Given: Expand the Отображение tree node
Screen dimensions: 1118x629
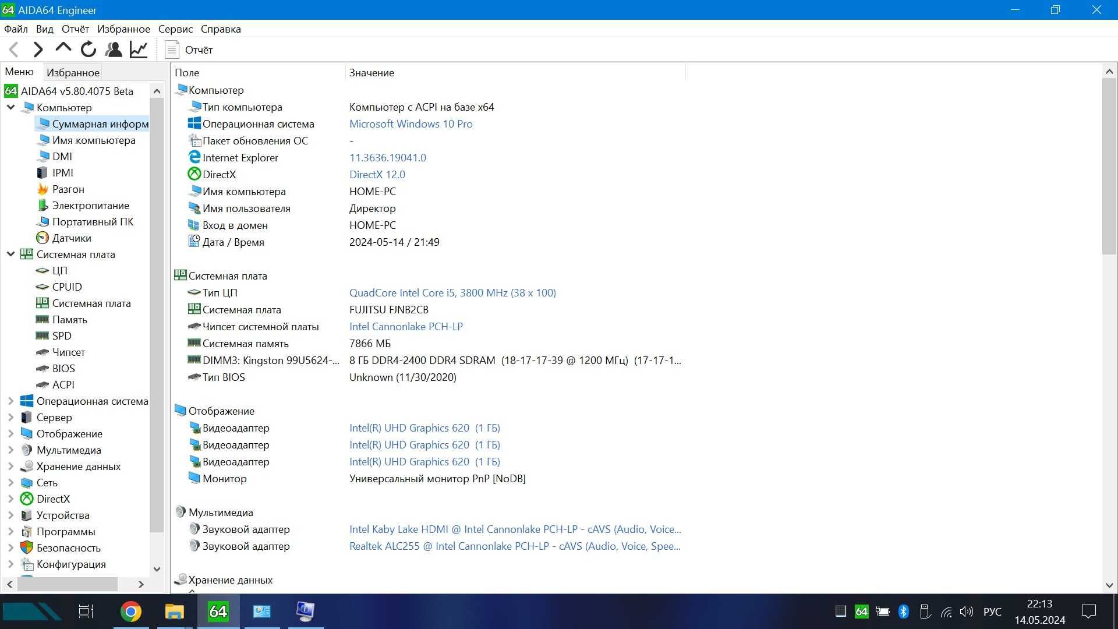Looking at the screenshot, I should (10, 434).
